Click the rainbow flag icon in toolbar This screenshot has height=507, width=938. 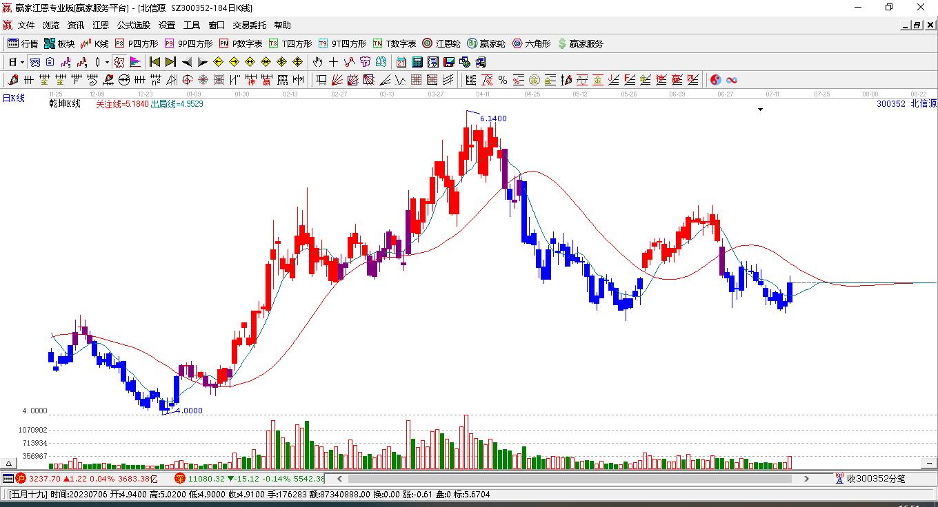point(135,62)
